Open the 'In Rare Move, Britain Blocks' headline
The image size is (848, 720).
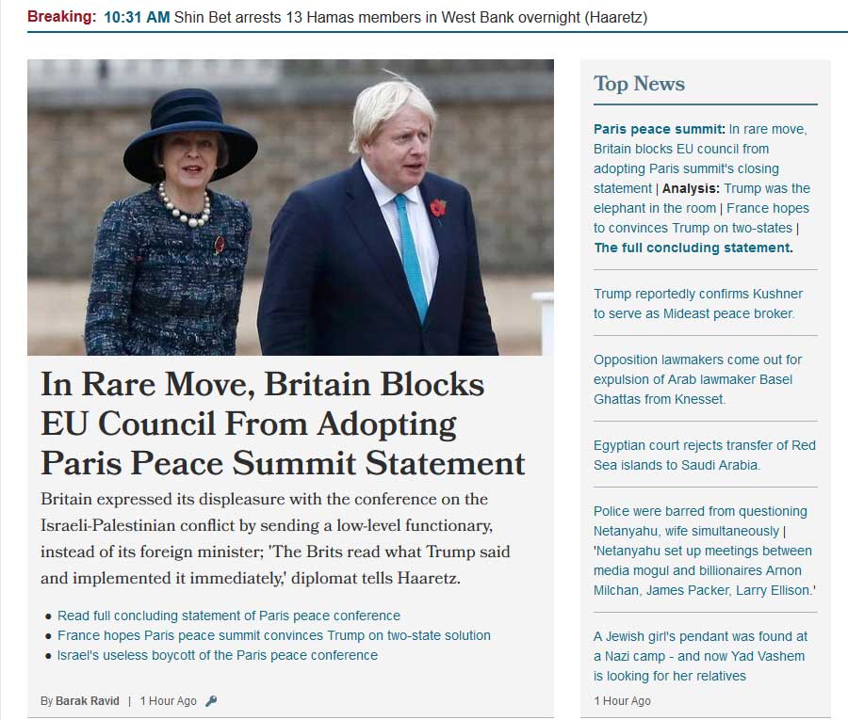point(283,423)
